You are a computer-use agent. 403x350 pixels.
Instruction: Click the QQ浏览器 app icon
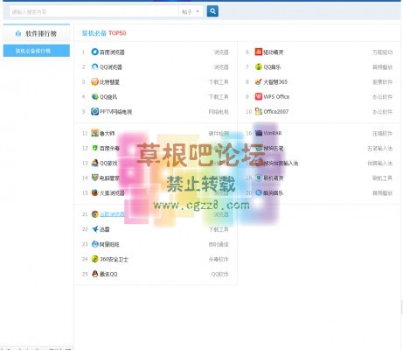point(94,66)
